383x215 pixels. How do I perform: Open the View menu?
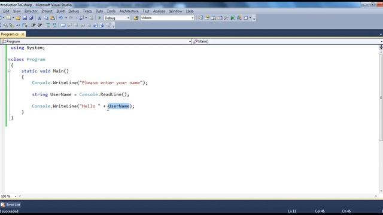(17, 11)
